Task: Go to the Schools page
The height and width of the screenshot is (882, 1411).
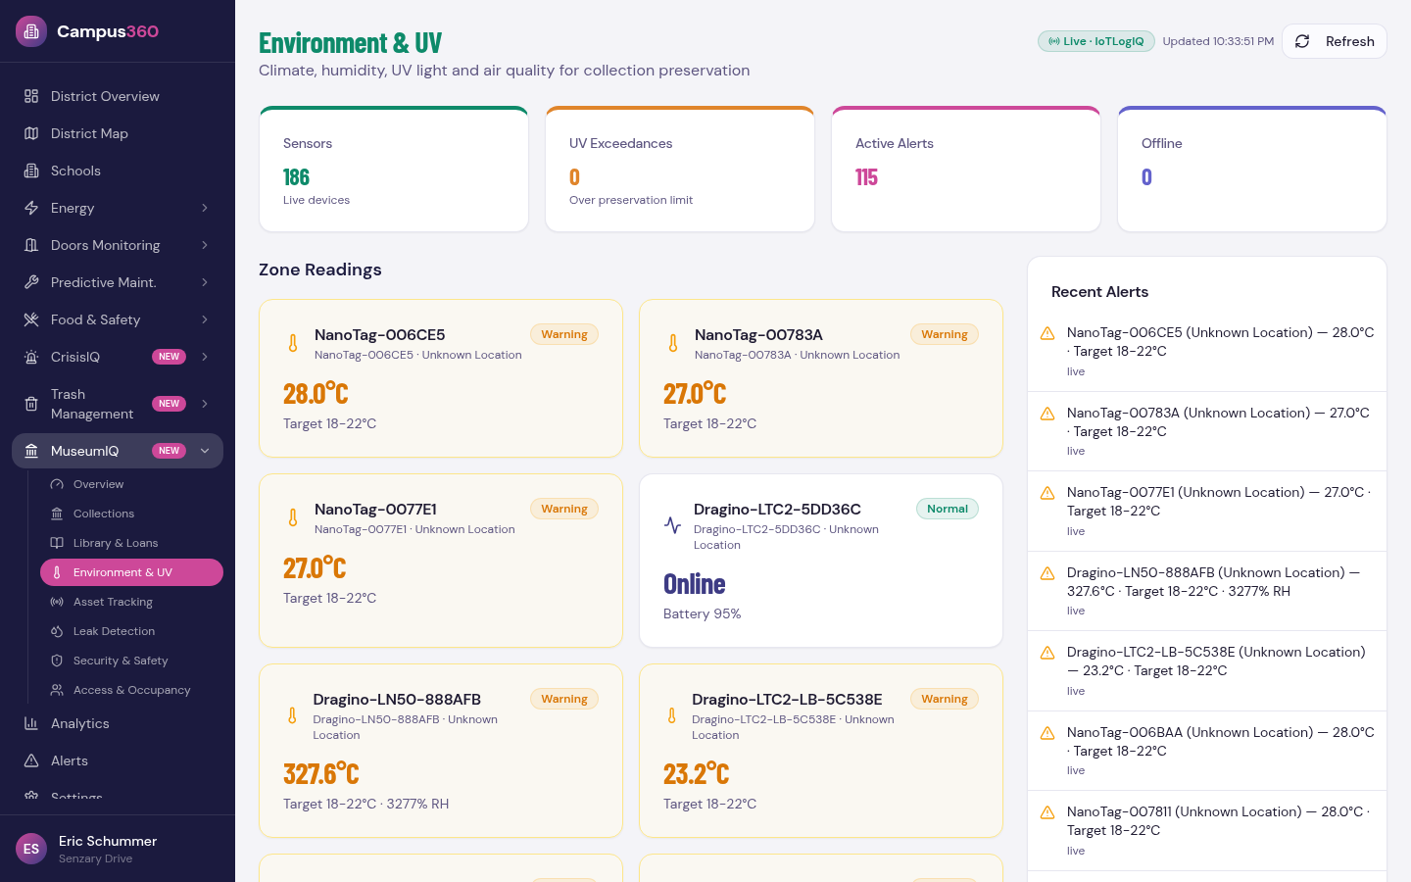Action: [x=118, y=171]
